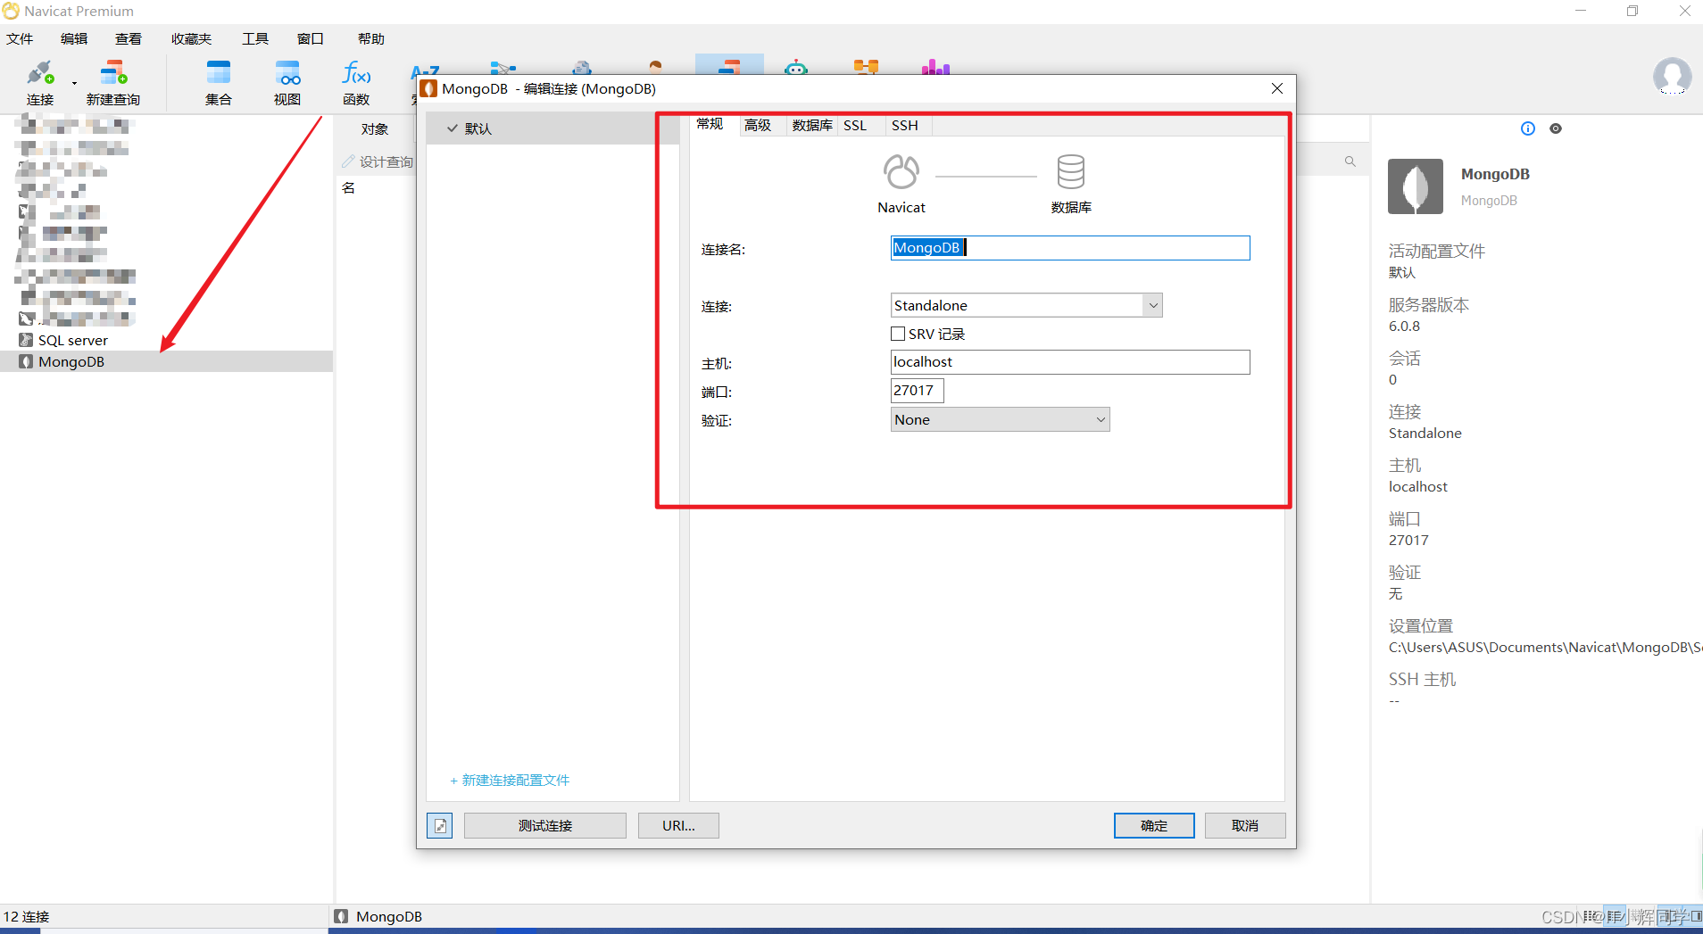
Task: Switch to the SSH tab
Action: [905, 125]
